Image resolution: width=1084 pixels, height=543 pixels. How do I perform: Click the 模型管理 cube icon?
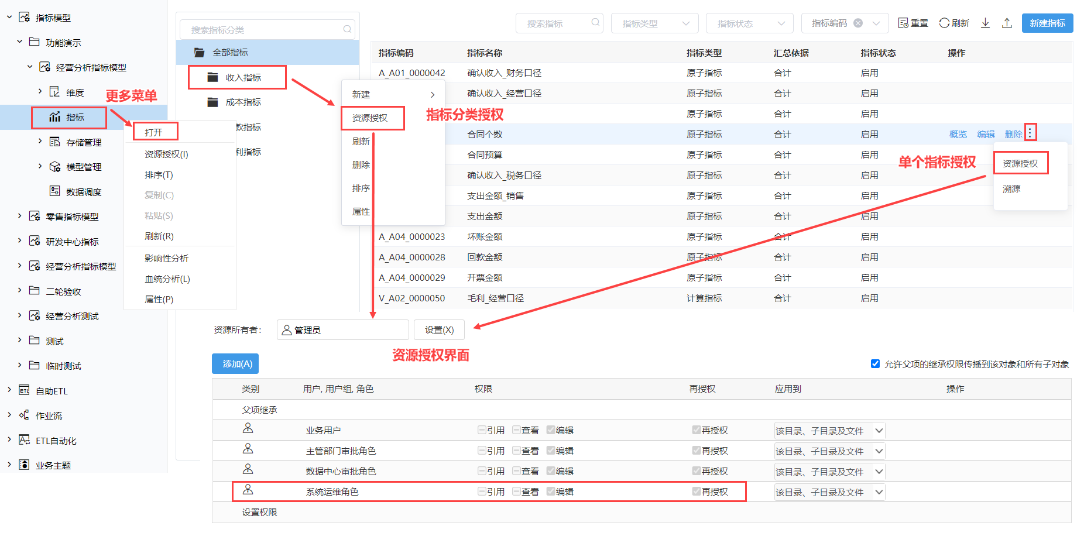click(55, 167)
